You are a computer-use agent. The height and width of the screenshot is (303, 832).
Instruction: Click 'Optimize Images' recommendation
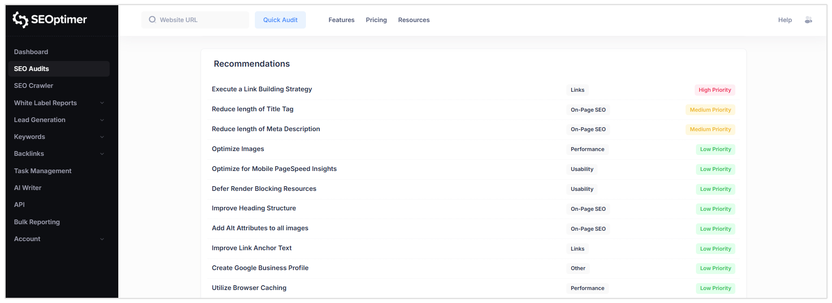[238, 149]
